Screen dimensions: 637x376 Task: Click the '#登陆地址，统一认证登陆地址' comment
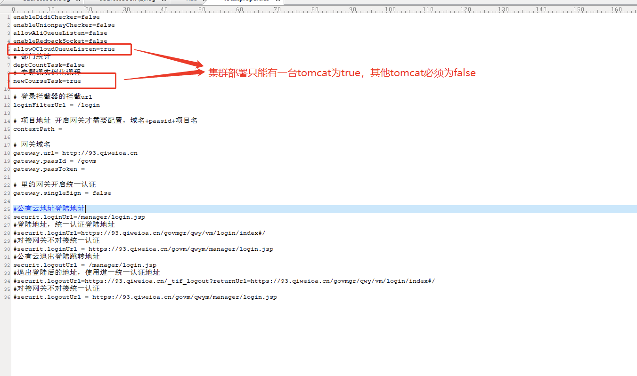[64, 225]
